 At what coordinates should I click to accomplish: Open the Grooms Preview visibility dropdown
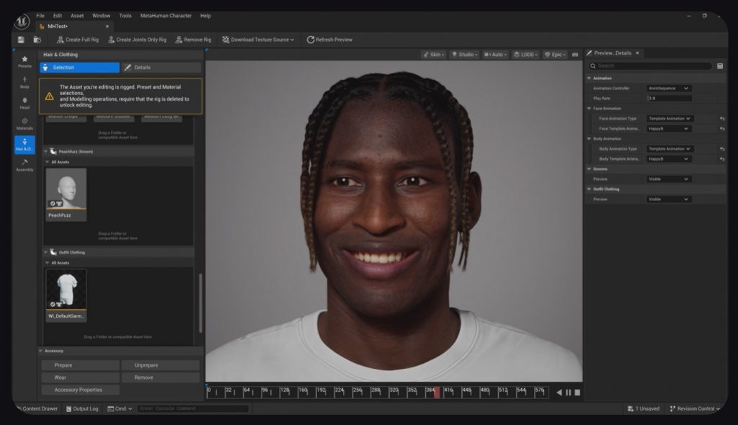670,179
